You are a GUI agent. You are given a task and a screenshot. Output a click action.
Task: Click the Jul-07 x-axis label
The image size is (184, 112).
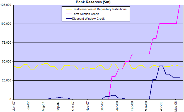[x=28, y=106]
